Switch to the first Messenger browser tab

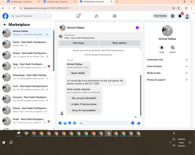click(23, 2)
